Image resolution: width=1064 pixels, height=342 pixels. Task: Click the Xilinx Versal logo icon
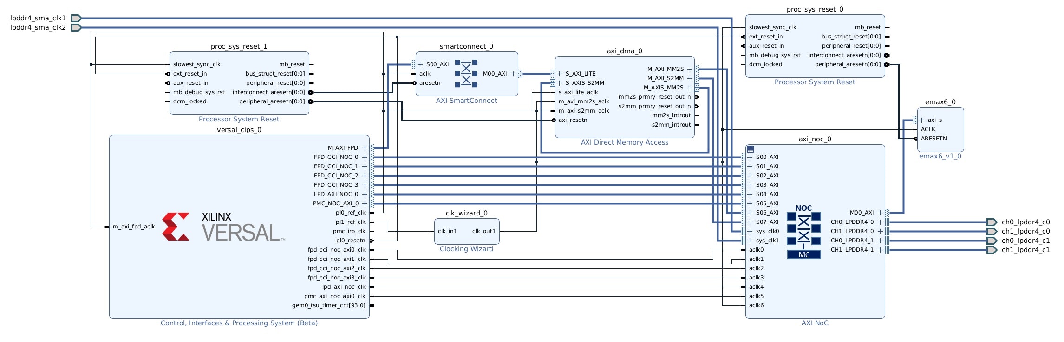(x=176, y=227)
